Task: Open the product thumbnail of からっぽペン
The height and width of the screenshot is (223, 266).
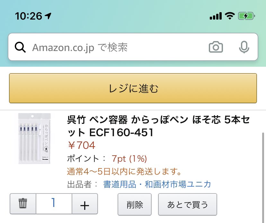Action: [x=34, y=138]
